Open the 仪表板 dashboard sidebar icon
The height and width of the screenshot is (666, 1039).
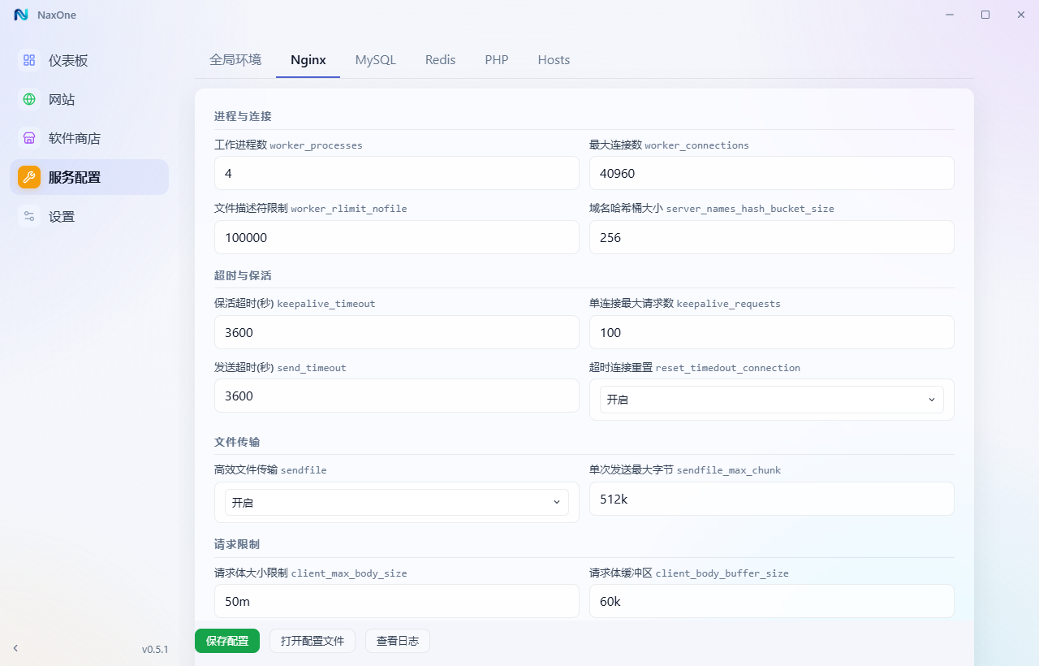pyautogui.click(x=29, y=60)
